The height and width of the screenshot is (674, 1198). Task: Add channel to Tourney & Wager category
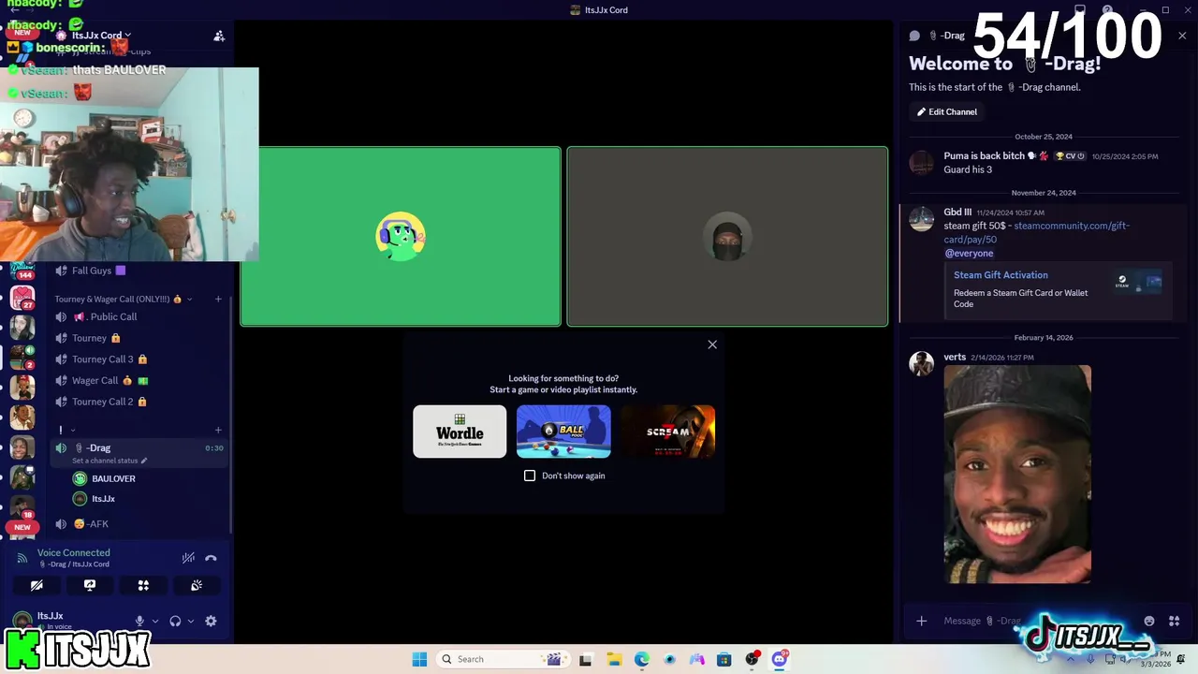tap(218, 300)
